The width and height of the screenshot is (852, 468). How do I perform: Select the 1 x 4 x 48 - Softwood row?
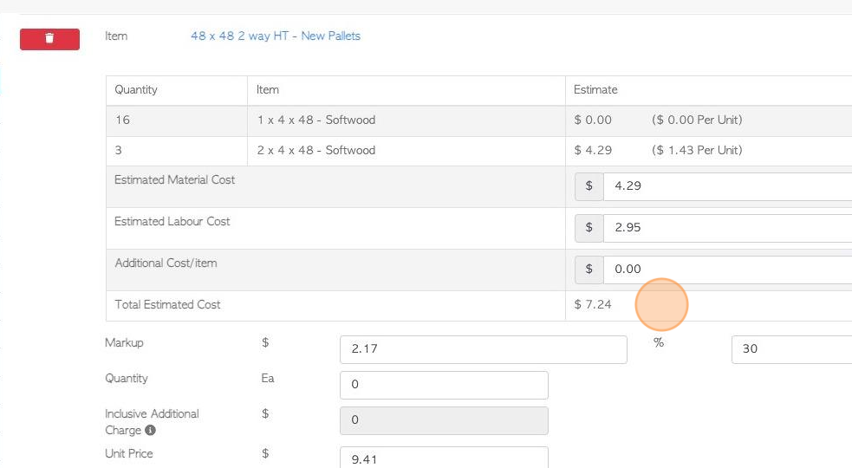478,120
